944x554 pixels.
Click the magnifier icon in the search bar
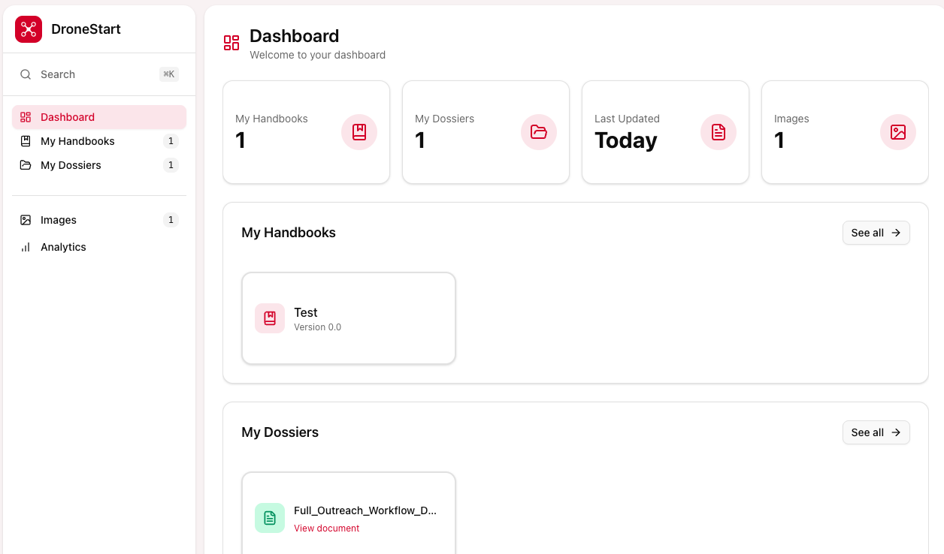(x=26, y=74)
